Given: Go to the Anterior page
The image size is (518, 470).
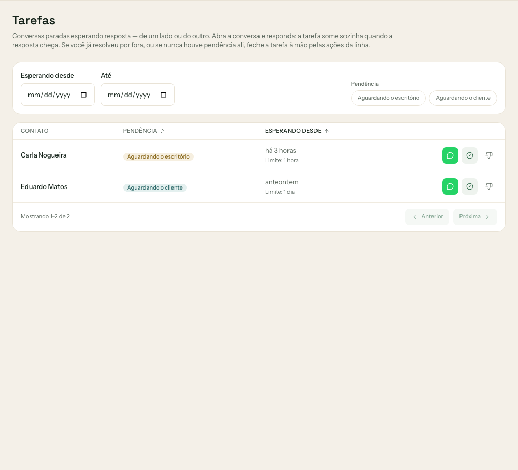Looking at the screenshot, I should [x=427, y=216].
